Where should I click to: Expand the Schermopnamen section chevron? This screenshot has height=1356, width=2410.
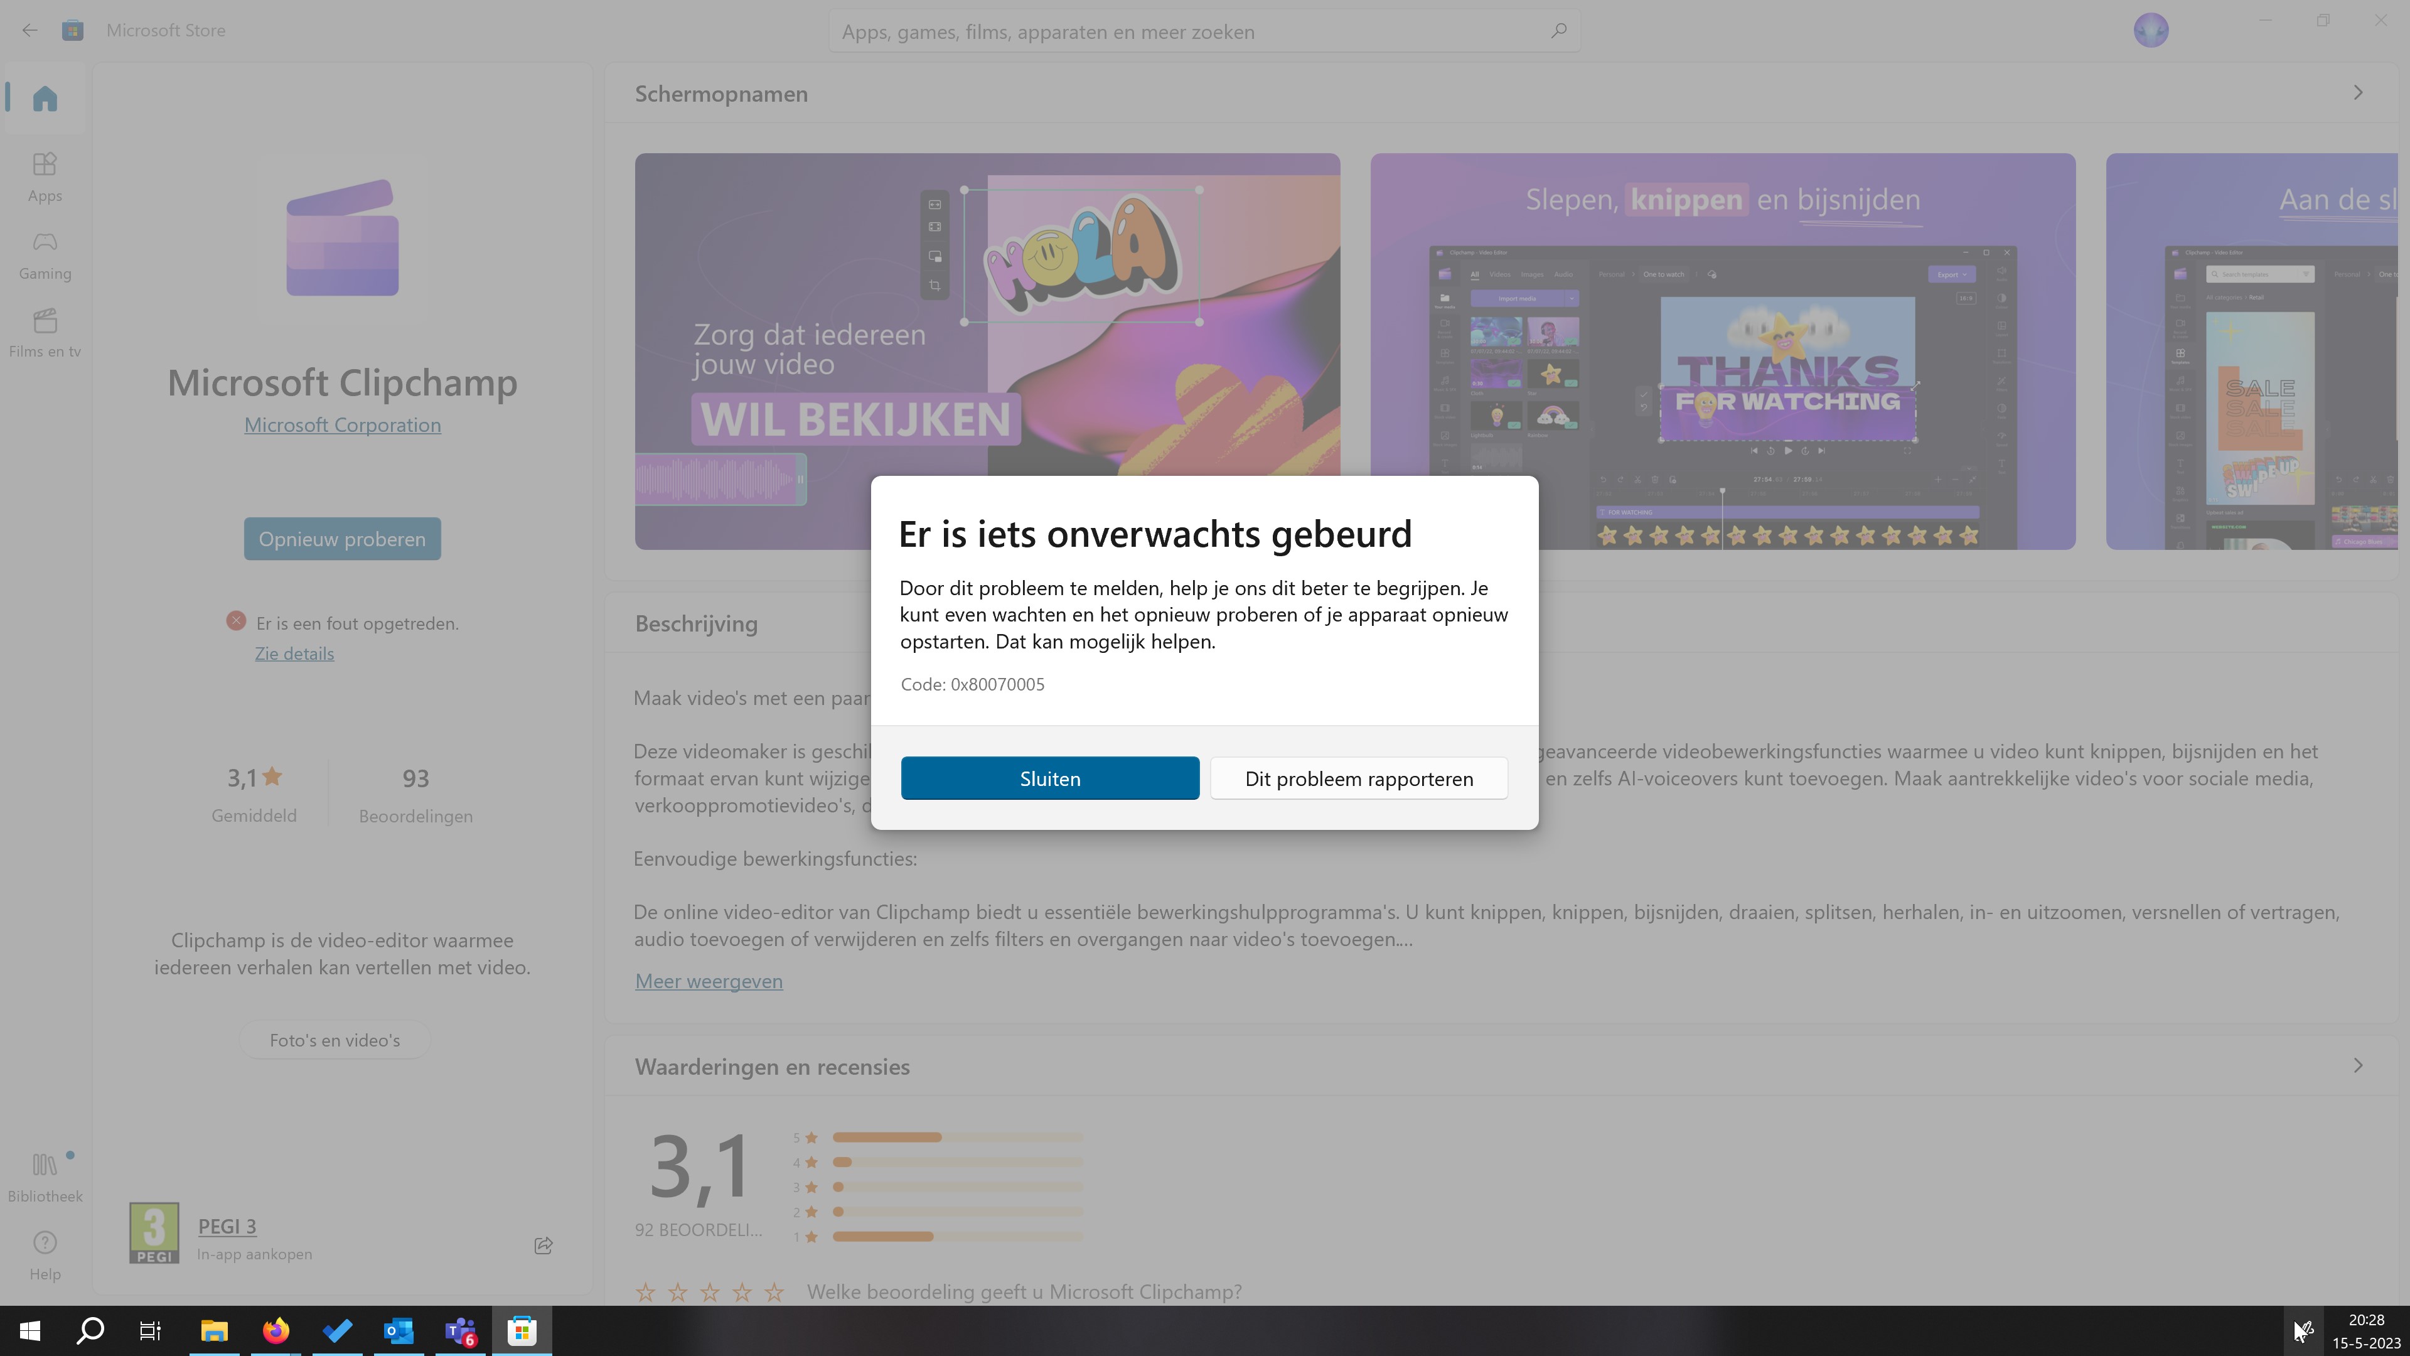tap(2358, 93)
